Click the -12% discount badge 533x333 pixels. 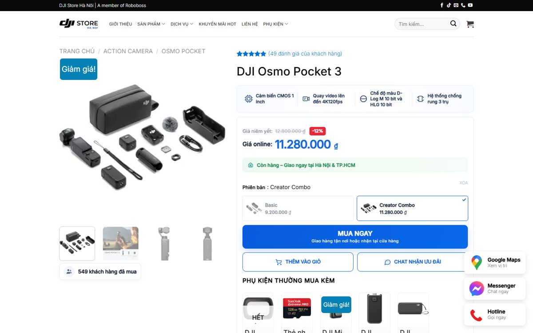pos(318,131)
